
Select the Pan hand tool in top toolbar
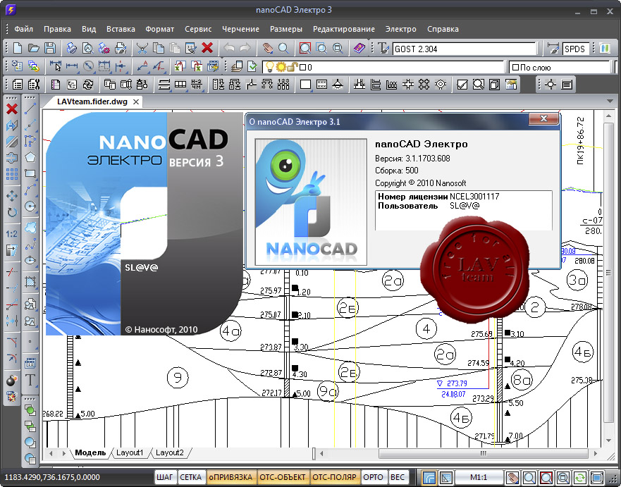(268, 49)
